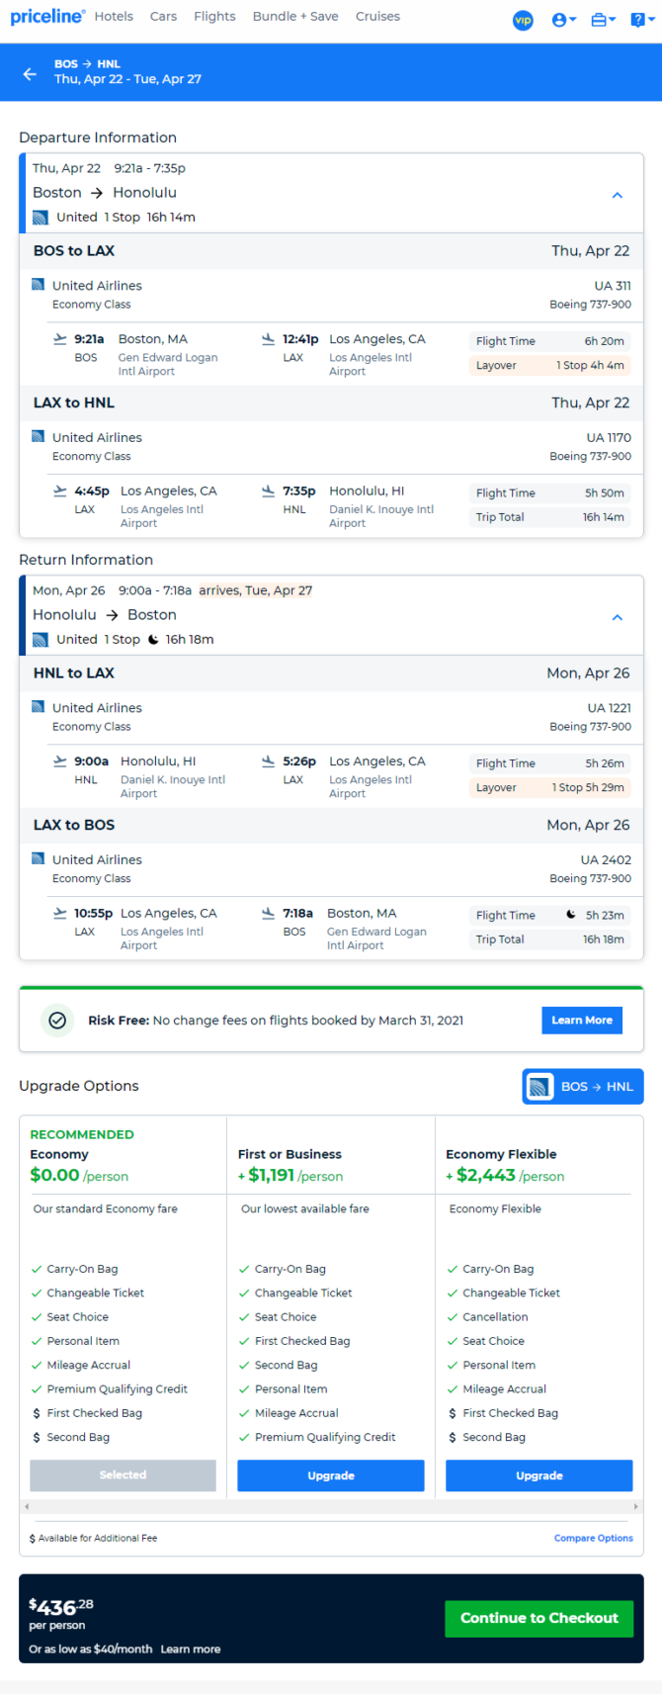This screenshot has width=662, height=1695.
Task: Open the My Trips briefcase menu
Action: point(602,20)
